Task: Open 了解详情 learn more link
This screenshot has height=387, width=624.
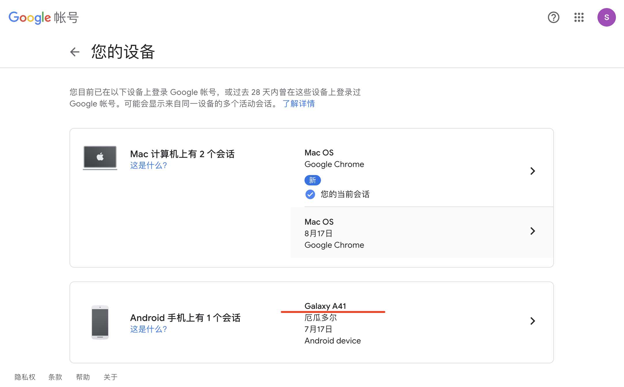Action: (x=299, y=104)
